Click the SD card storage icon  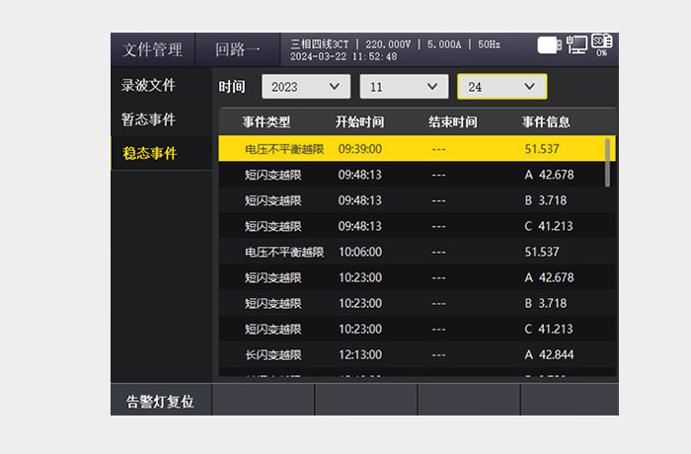click(601, 44)
